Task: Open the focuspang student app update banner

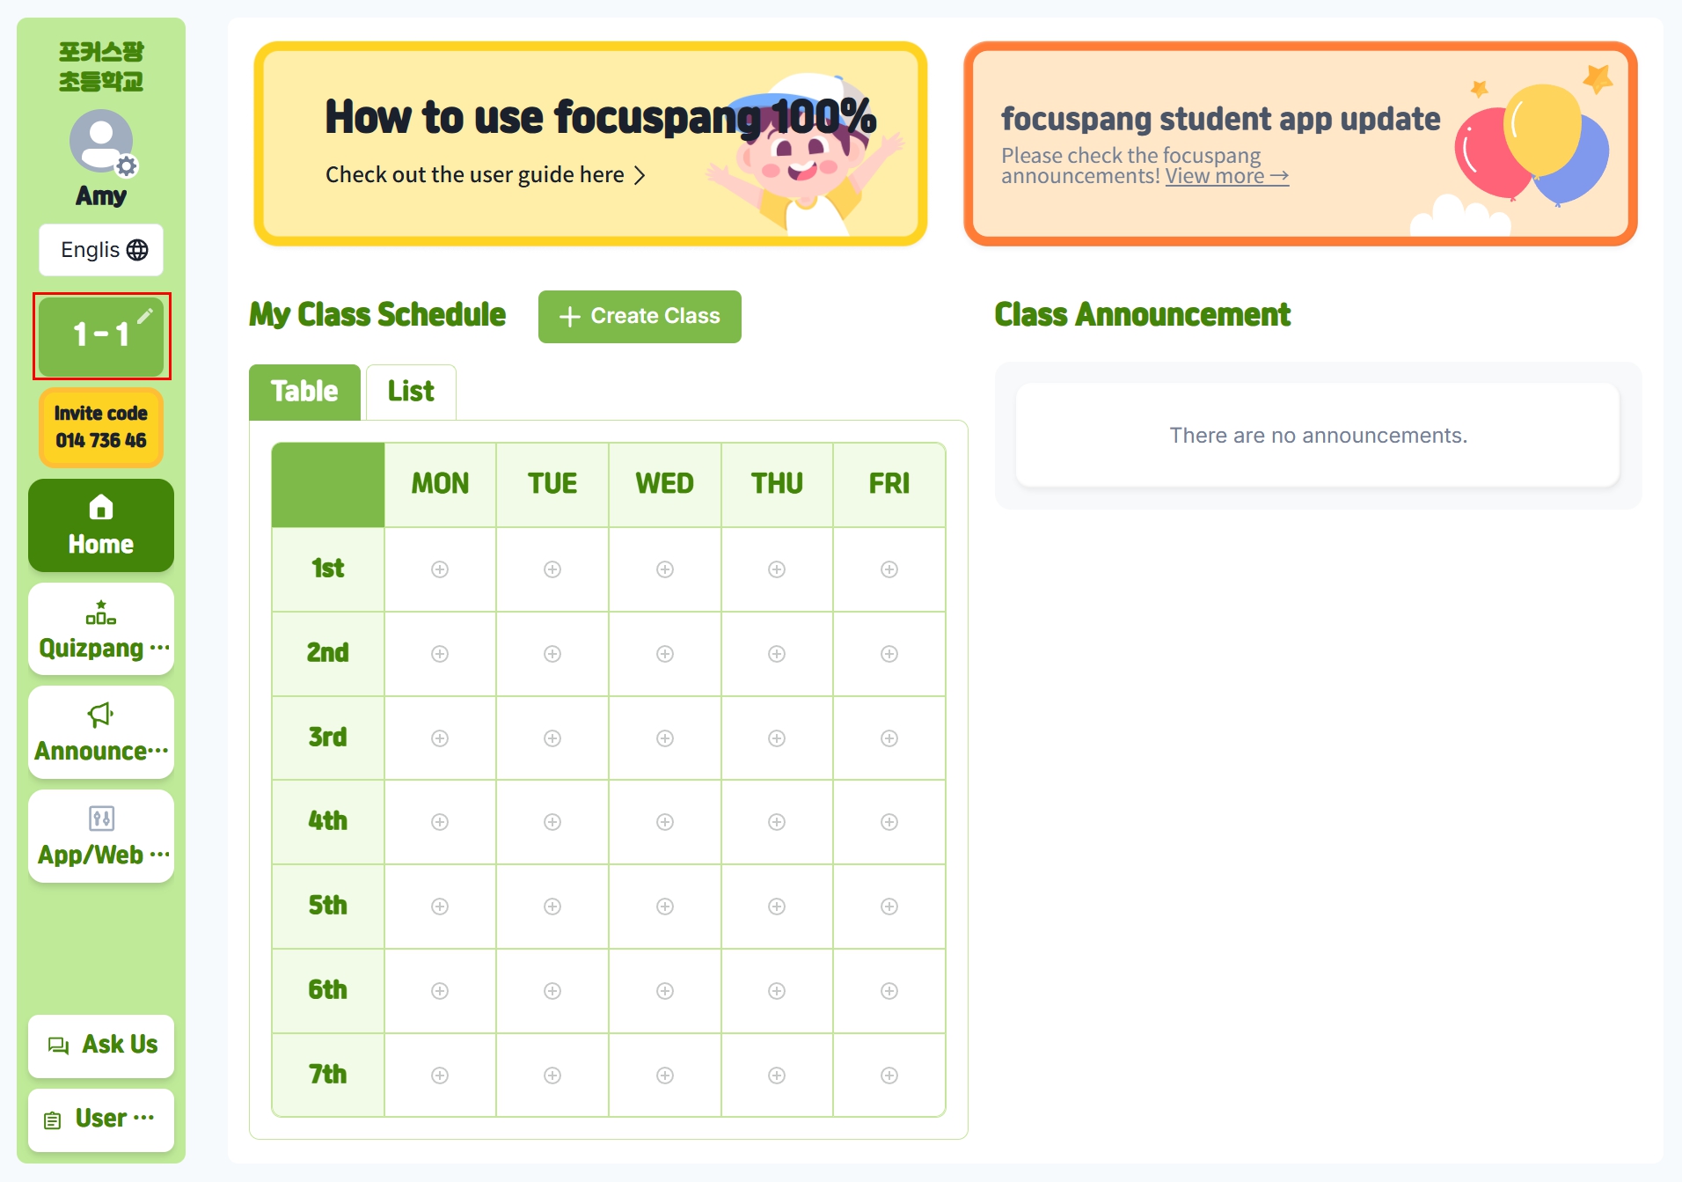Action: pyautogui.click(x=1300, y=143)
